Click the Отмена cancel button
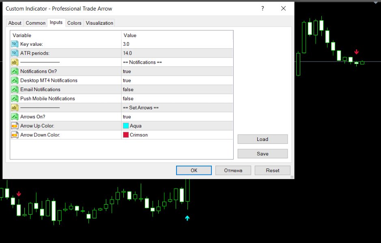Image resolution: width=381 pixels, height=243 pixels. (x=233, y=170)
